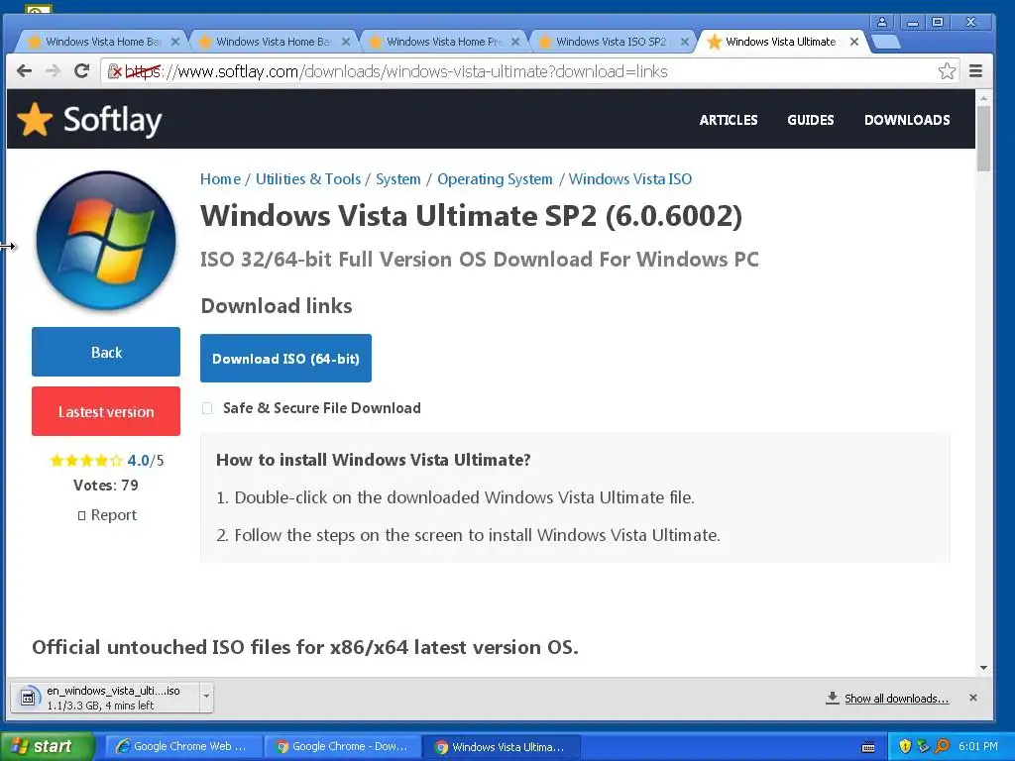Screen dimensions: 1015x761
Task: Follow the Windows Vista ISO breadcrumb
Action: (x=629, y=179)
